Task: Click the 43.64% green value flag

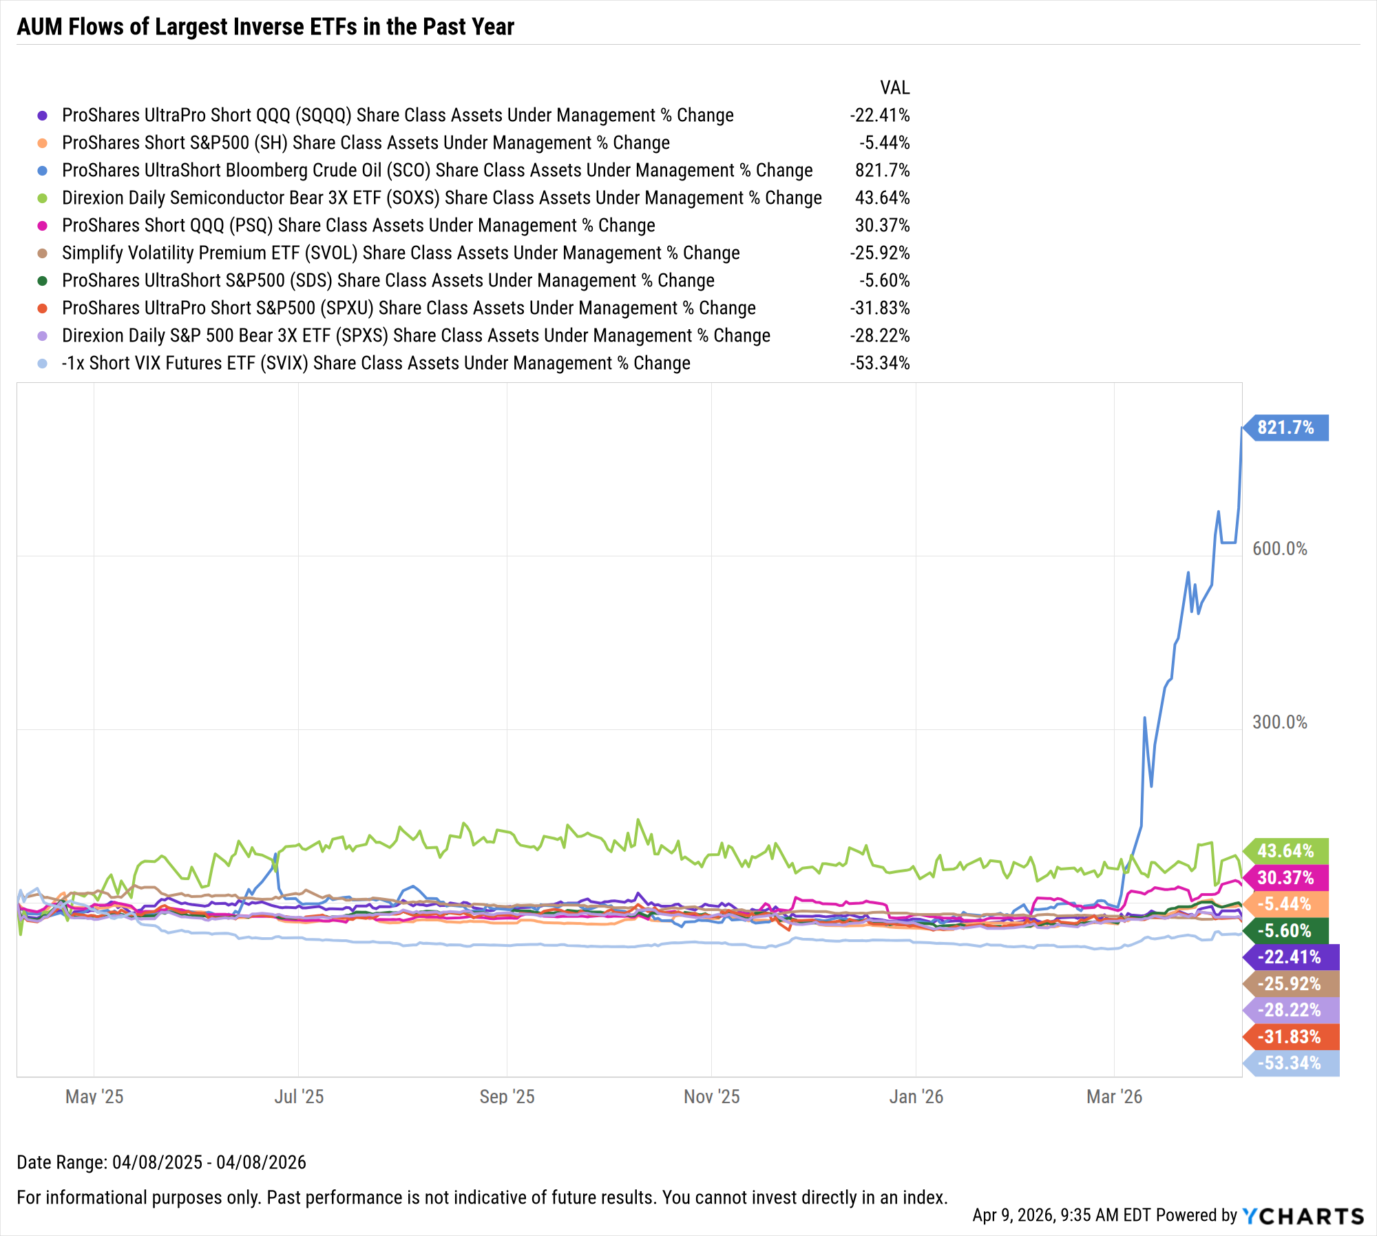Action: 1285,851
